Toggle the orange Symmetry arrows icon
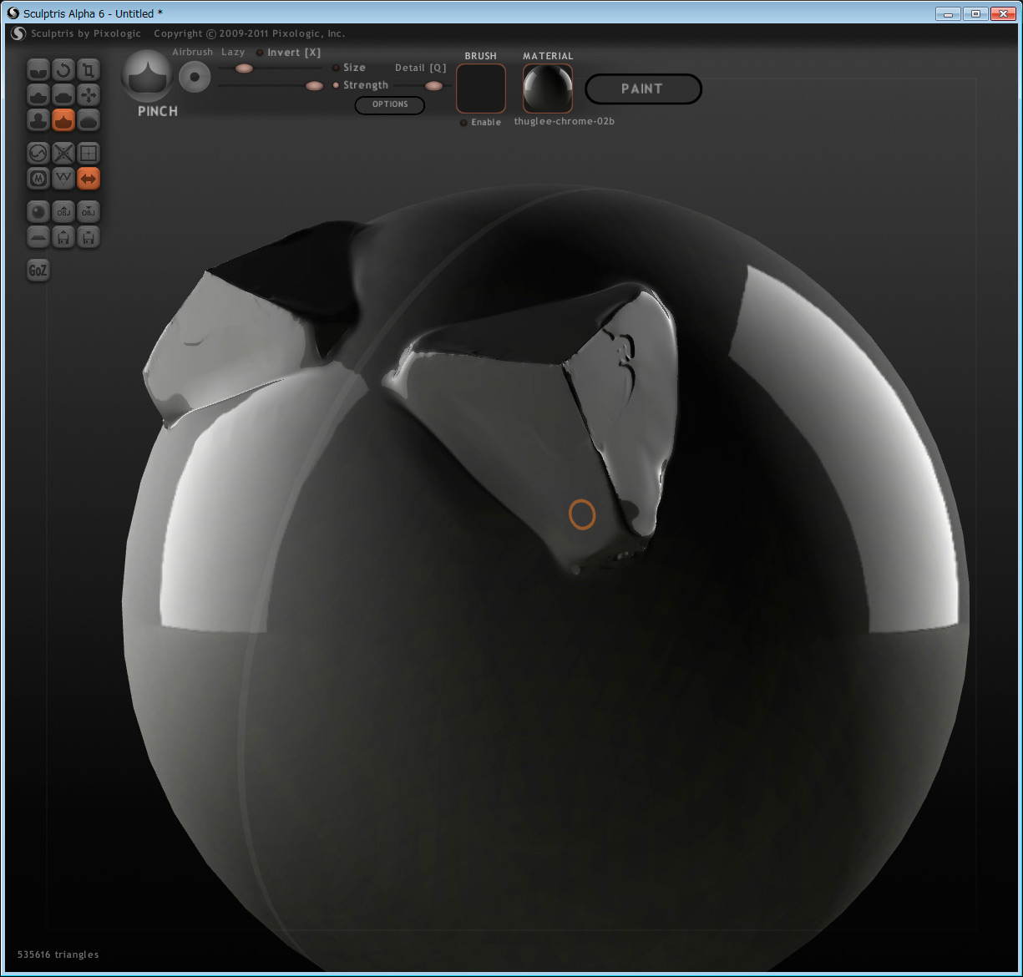This screenshot has height=977, width=1023. pos(89,178)
